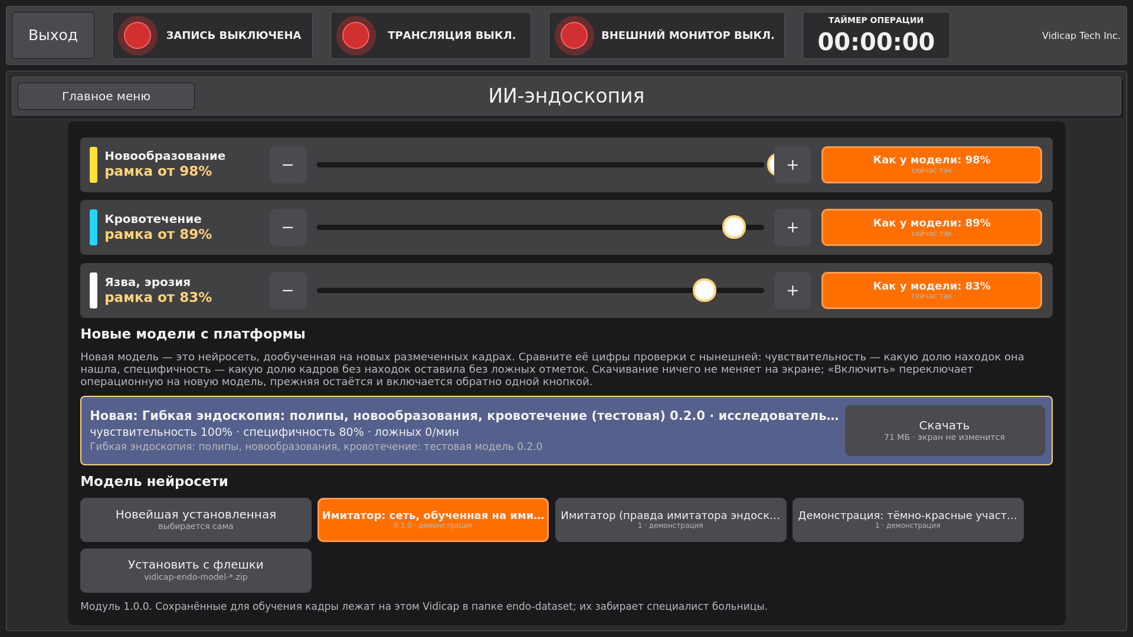Decrease Новообразование threshold with minus
The width and height of the screenshot is (1133, 637).
[288, 165]
